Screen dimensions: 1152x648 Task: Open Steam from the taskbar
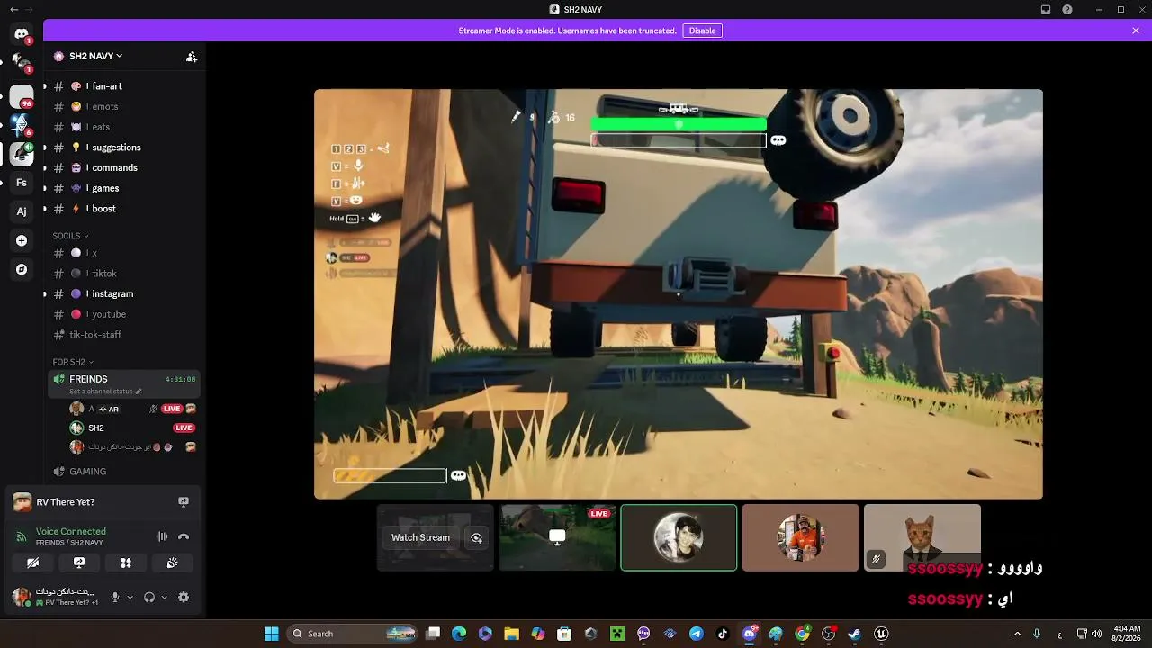854,634
